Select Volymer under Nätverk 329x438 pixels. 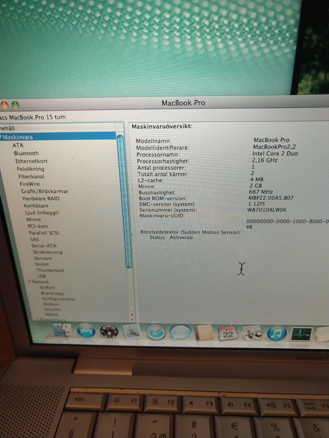pyautogui.click(x=53, y=309)
